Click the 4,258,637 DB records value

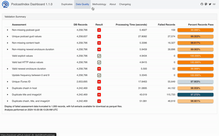(x=82, y=37)
